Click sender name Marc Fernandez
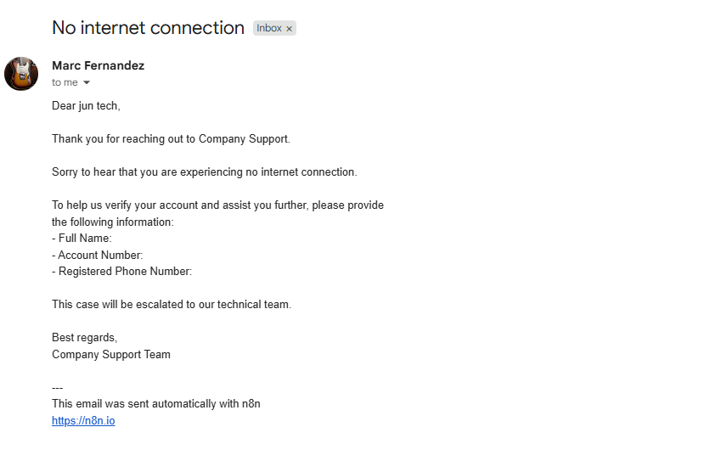 (x=99, y=65)
